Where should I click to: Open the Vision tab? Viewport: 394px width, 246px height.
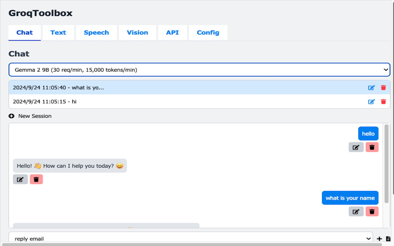(x=137, y=33)
